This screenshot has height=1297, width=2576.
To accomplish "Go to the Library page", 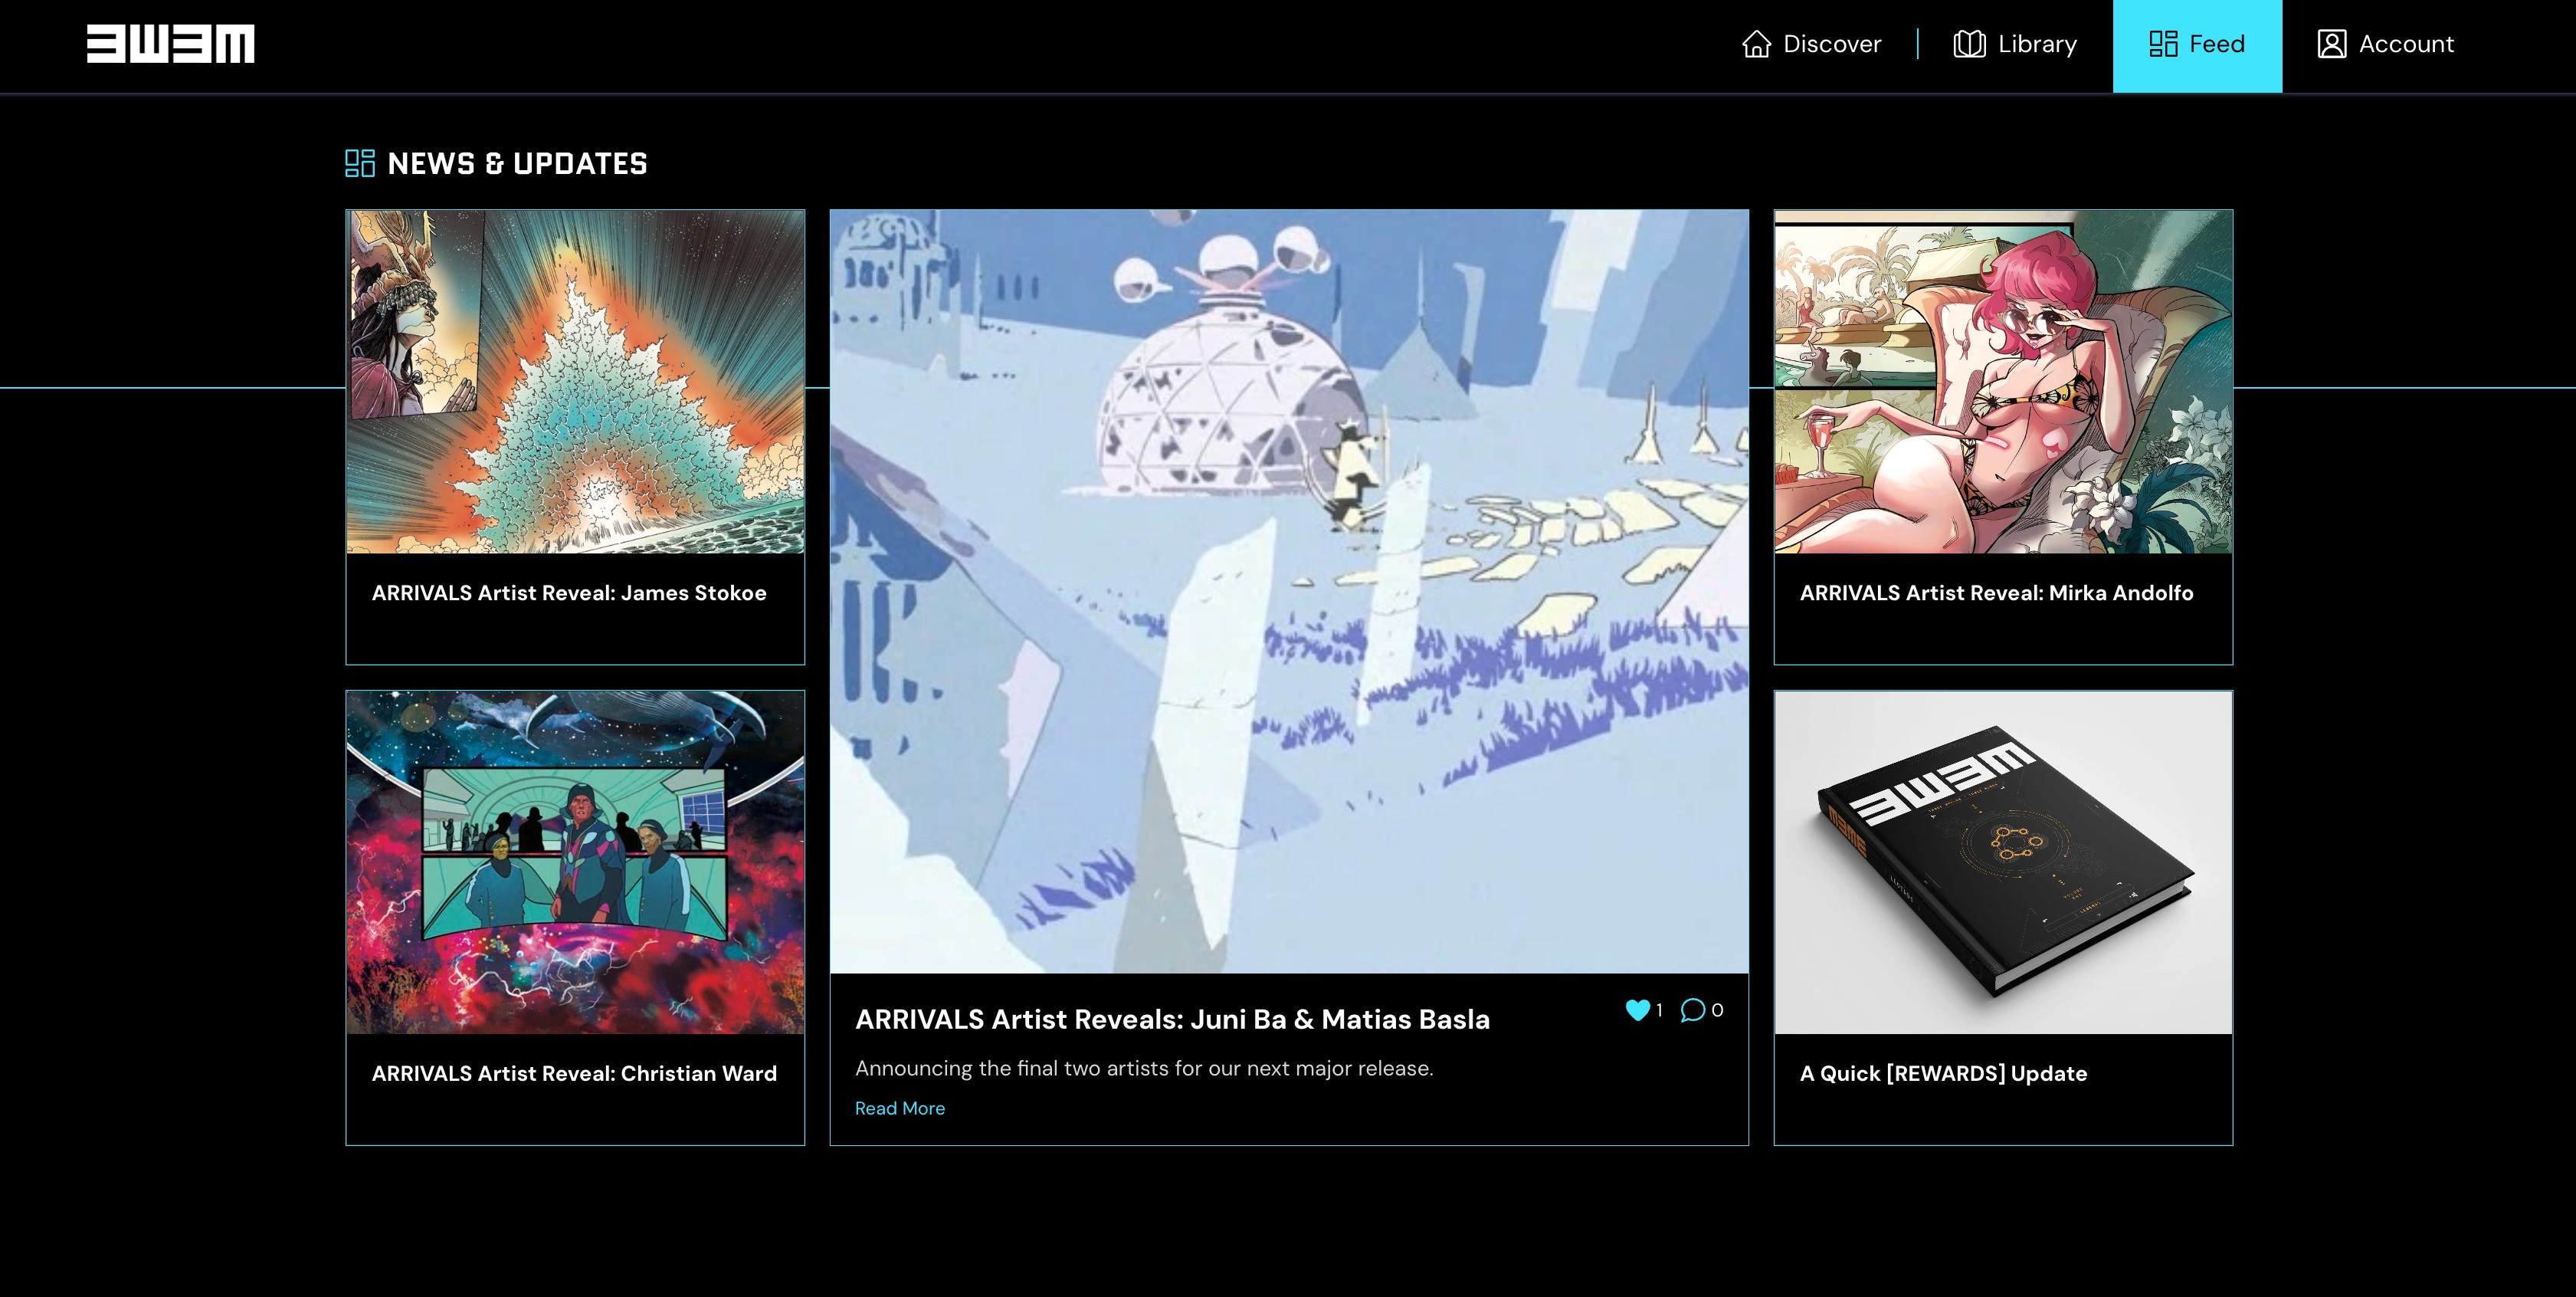I will 2036,44.
